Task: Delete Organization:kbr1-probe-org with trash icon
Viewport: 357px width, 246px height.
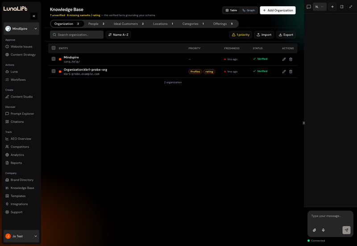Action: point(291,72)
